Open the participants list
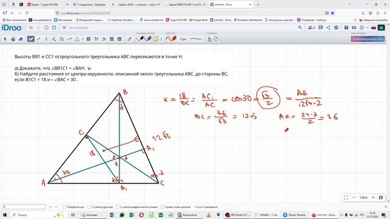The width and height of the screenshot is (390, 219). coord(311,28)
